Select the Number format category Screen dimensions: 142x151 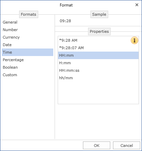[27, 30]
